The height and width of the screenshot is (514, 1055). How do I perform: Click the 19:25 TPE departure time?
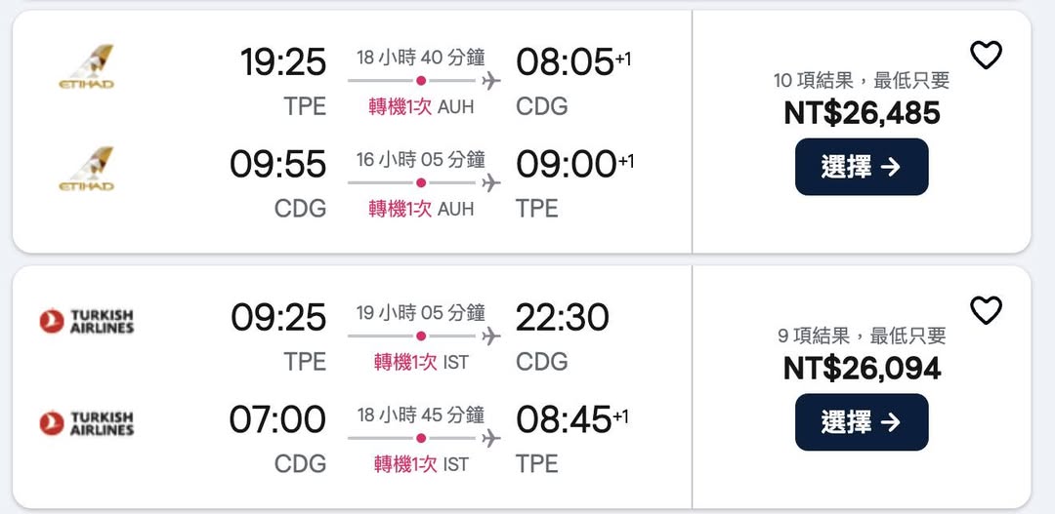[x=283, y=62]
